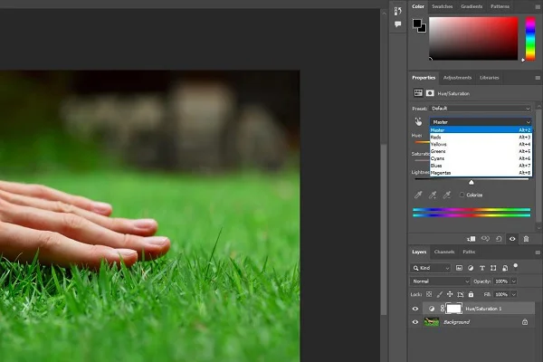Open the Kind layer filter dropdown
The image size is (543, 362).
(x=431, y=268)
